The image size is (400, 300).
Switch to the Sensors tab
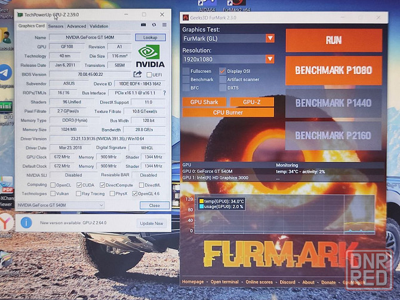pyautogui.click(x=56, y=26)
